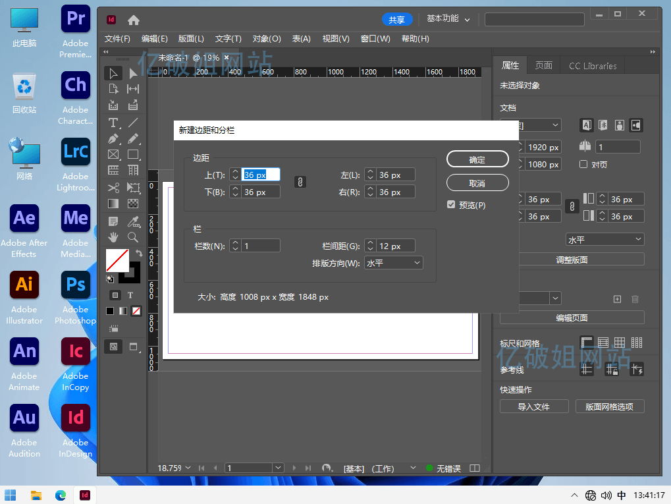Viewport: 671px width, 504px height.
Task: Select the Page tool
Action: [113, 89]
